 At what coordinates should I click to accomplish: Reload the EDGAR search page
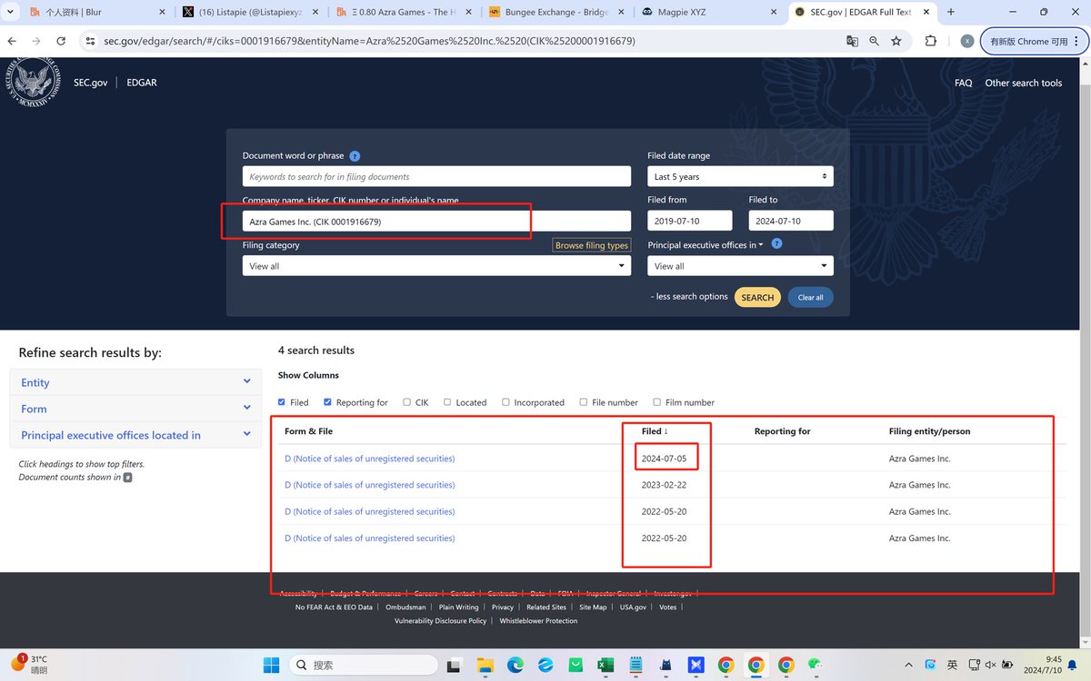(x=61, y=41)
